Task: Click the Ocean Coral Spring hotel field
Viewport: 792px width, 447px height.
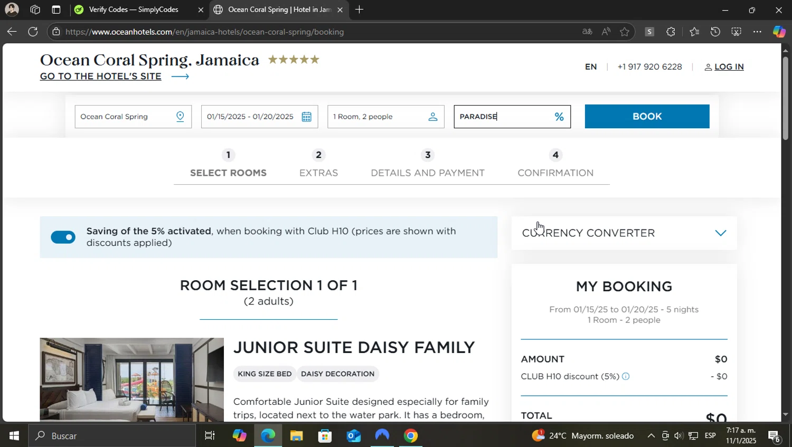Action: click(133, 117)
